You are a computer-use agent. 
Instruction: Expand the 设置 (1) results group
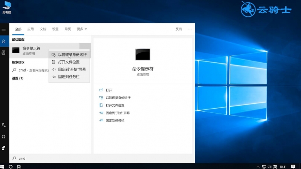18,78
